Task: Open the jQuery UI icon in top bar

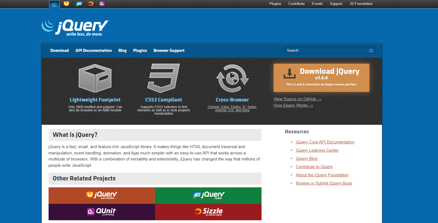Action: coord(66,4)
